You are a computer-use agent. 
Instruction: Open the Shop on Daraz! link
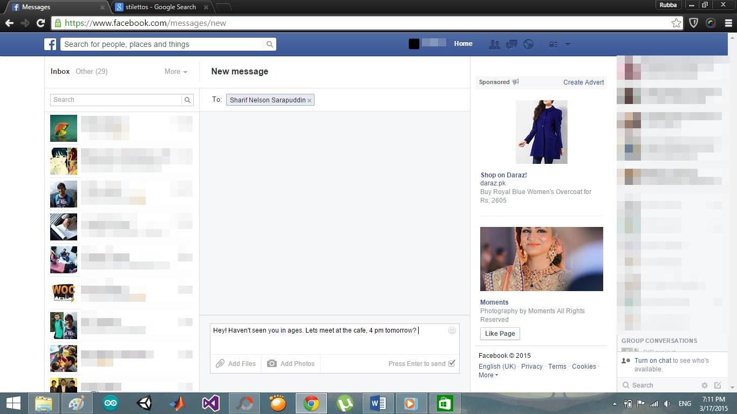tap(504, 175)
